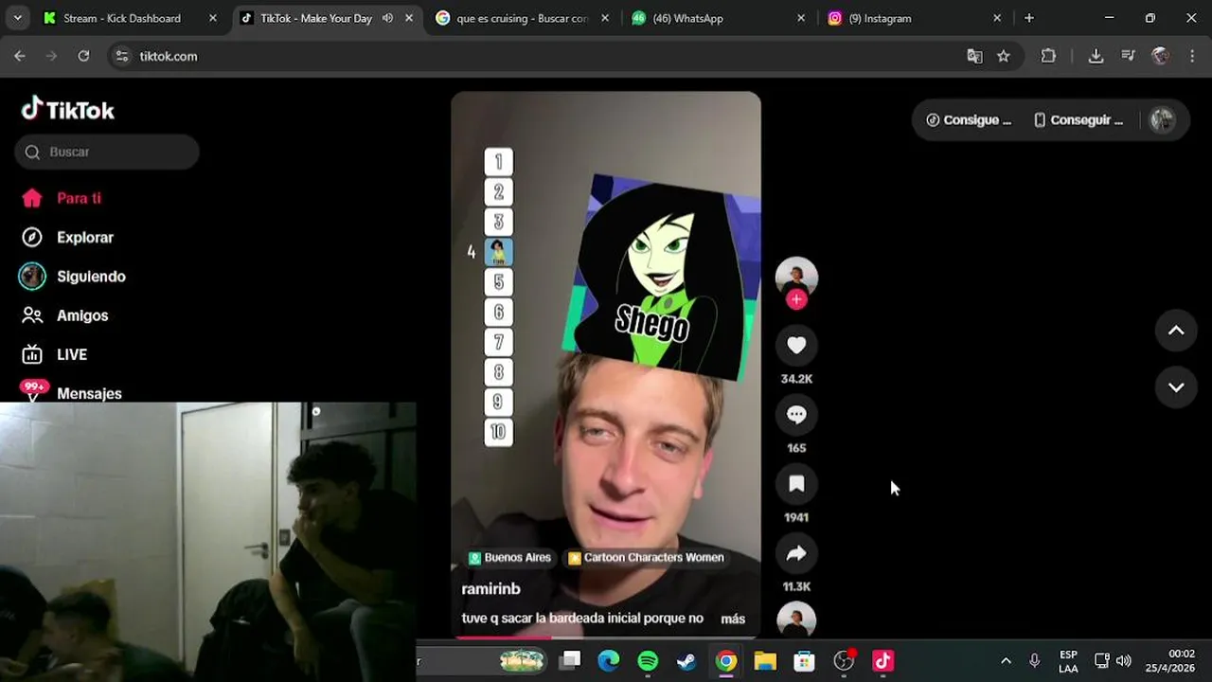The height and width of the screenshot is (682, 1212).
Task: Open the TikTok profile avatar menu
Action: [1162, 119]
